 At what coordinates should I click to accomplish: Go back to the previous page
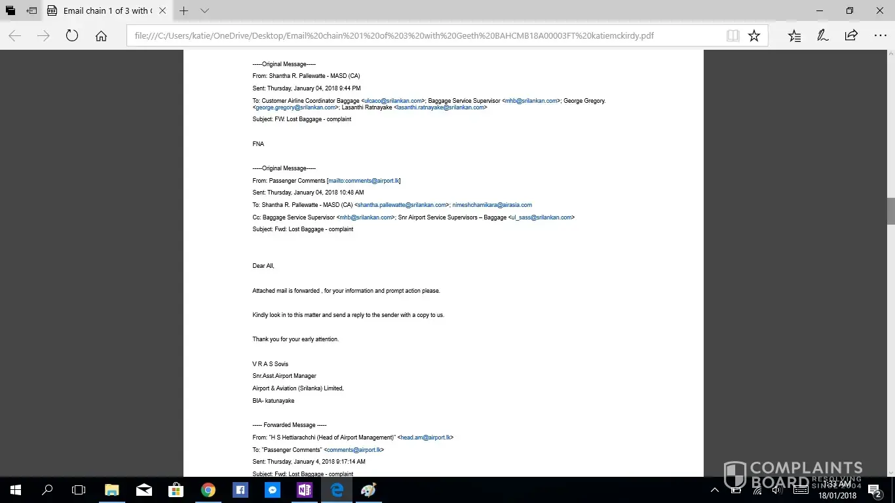[14, 36]
